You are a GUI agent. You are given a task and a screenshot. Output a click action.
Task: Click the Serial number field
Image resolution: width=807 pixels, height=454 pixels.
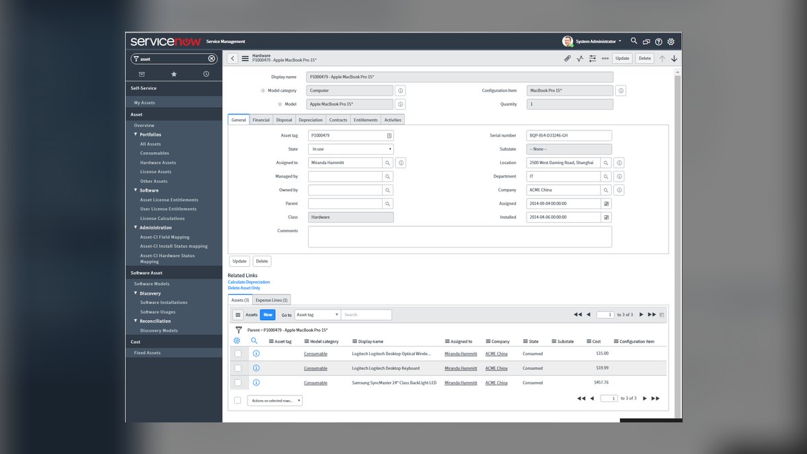click(569, 135)
